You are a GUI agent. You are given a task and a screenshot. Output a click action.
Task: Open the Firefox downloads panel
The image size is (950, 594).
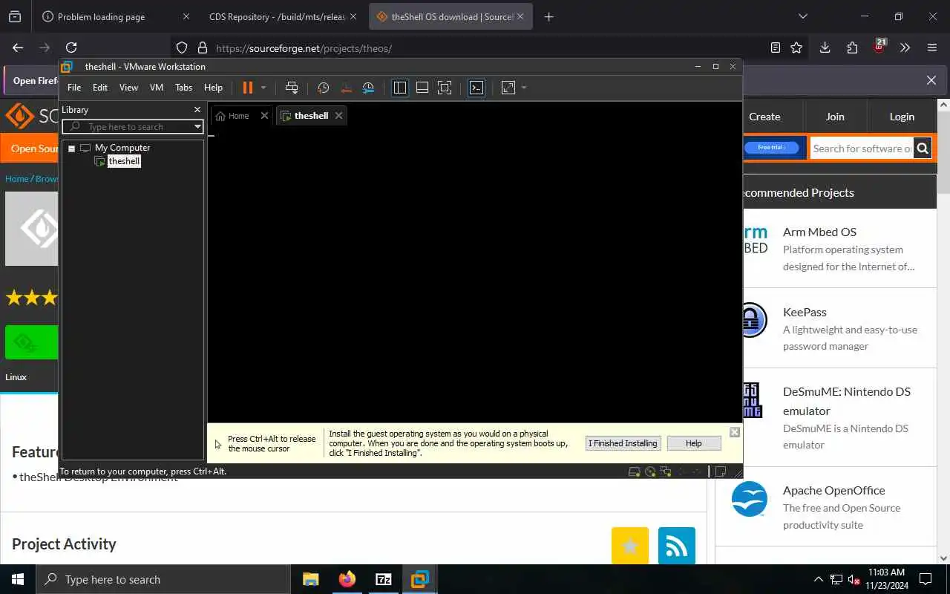pos(825,48)
